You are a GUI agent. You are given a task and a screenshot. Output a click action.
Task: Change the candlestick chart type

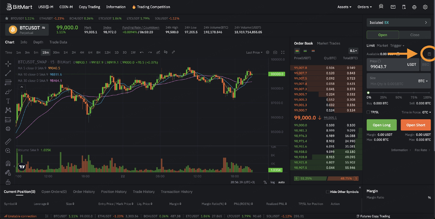pyautogui.click(x=166, y=52)
